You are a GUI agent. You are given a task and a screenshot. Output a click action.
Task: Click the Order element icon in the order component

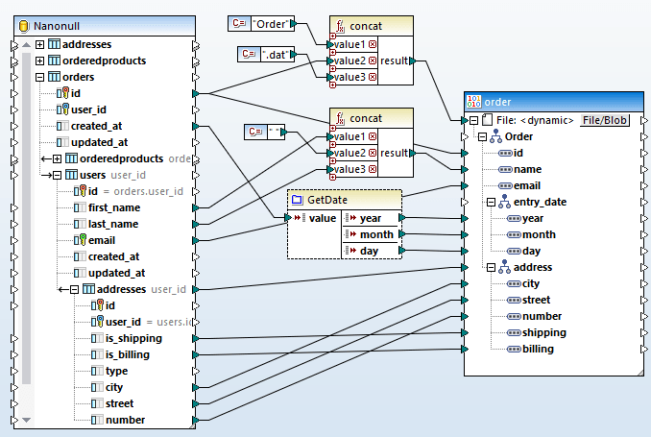pyautogui.click(x=494, y=136)
